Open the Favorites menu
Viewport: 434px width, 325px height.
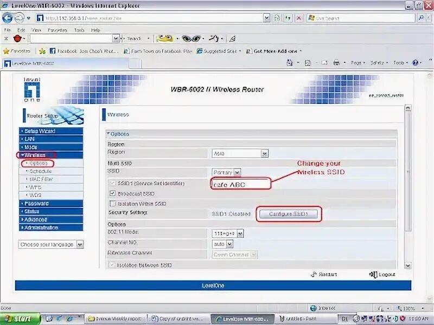[58, 30]
